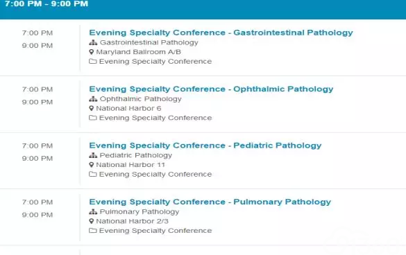Click the Maryland Ballroom A/B location pin
406x255 pixels.
(91, 52)
